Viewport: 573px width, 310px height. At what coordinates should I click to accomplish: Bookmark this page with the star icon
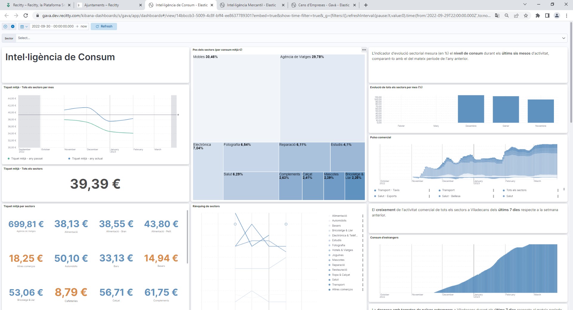[x=526, y=15]
